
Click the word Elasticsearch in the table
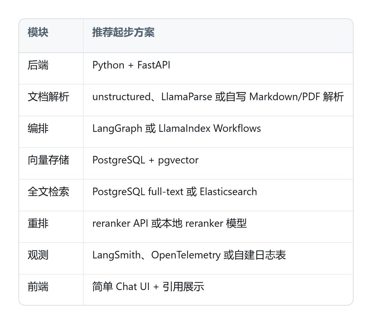coord(228,192)
